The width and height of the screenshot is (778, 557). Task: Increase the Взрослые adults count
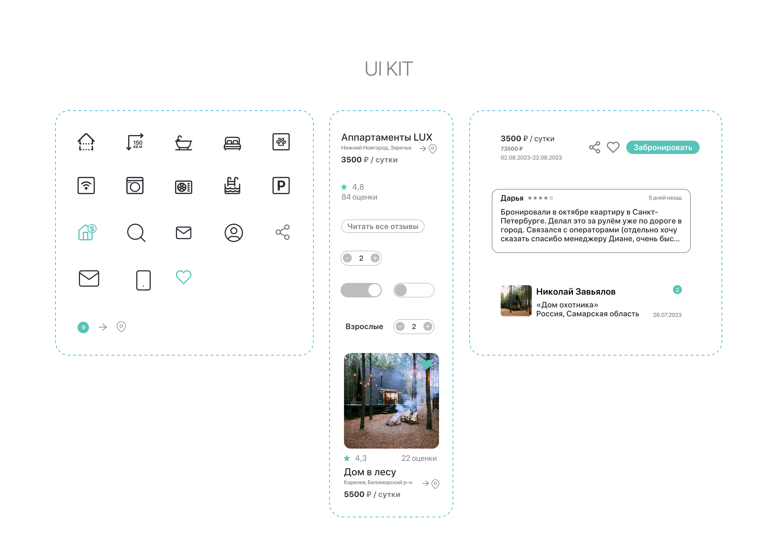427,327
